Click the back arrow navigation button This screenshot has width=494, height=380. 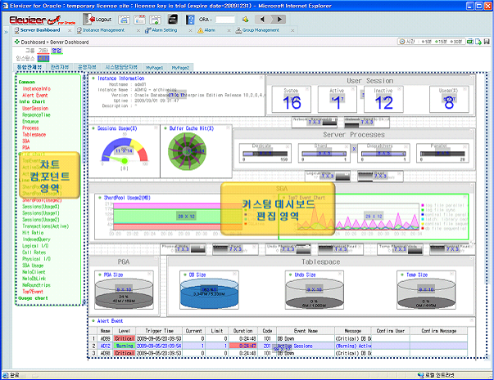tap(262, 20)
